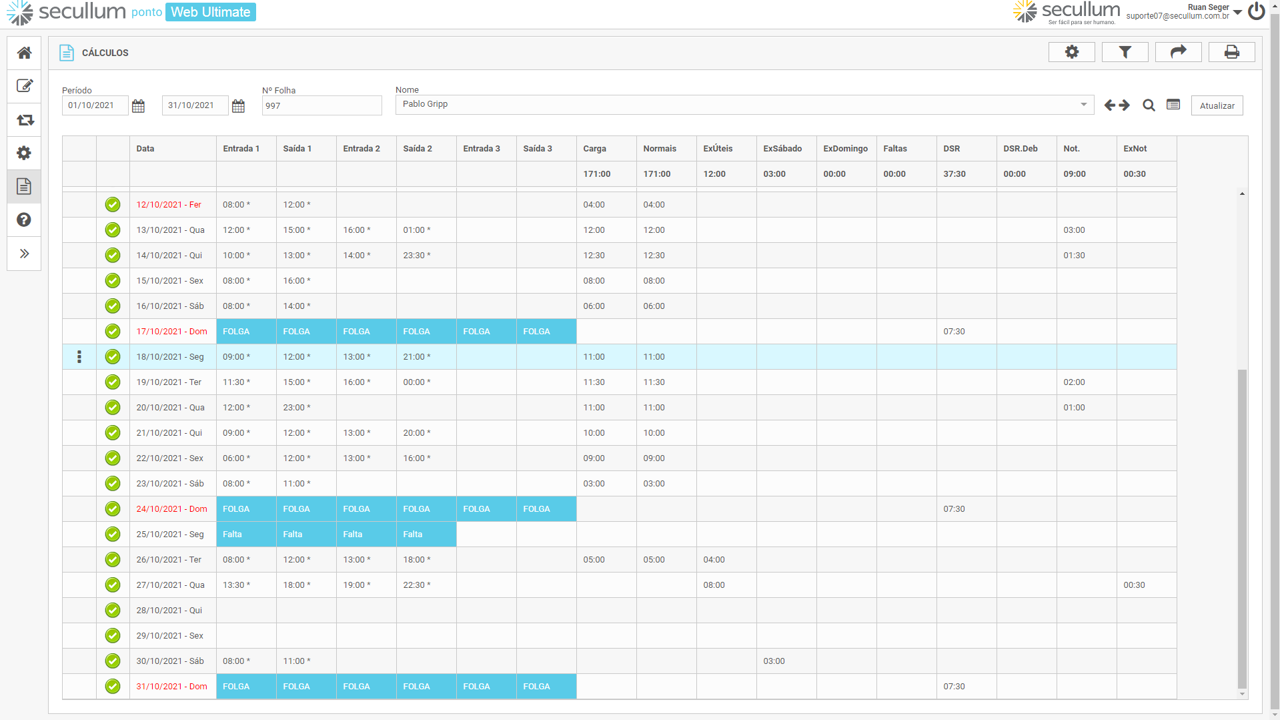This screenshot has height=720, width=1280.
Task: Toggle green check for 25/10/2021 row
Action: 113,534
